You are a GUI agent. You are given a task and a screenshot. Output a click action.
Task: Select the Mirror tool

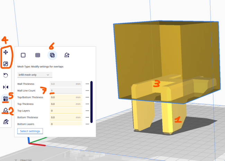click(6, 87)
